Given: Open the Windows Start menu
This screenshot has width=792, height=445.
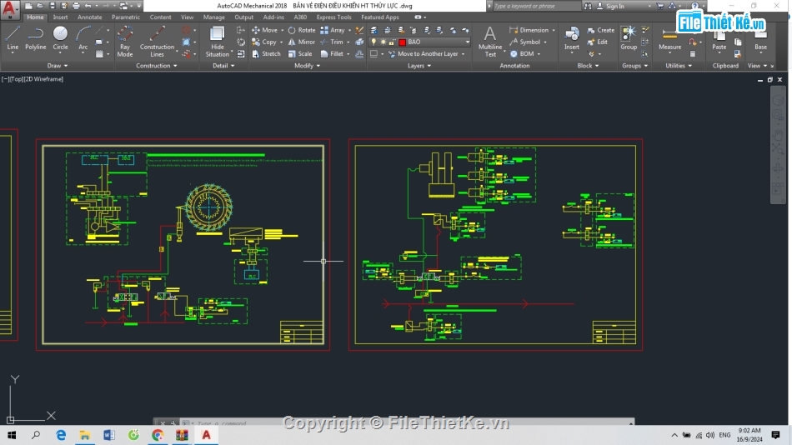Looking at the screenshot, I should (x=12, y=435).
